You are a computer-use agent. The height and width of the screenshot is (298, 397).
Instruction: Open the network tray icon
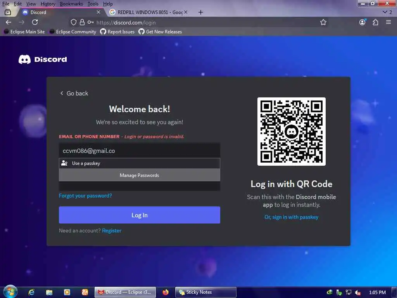(349, 293)
